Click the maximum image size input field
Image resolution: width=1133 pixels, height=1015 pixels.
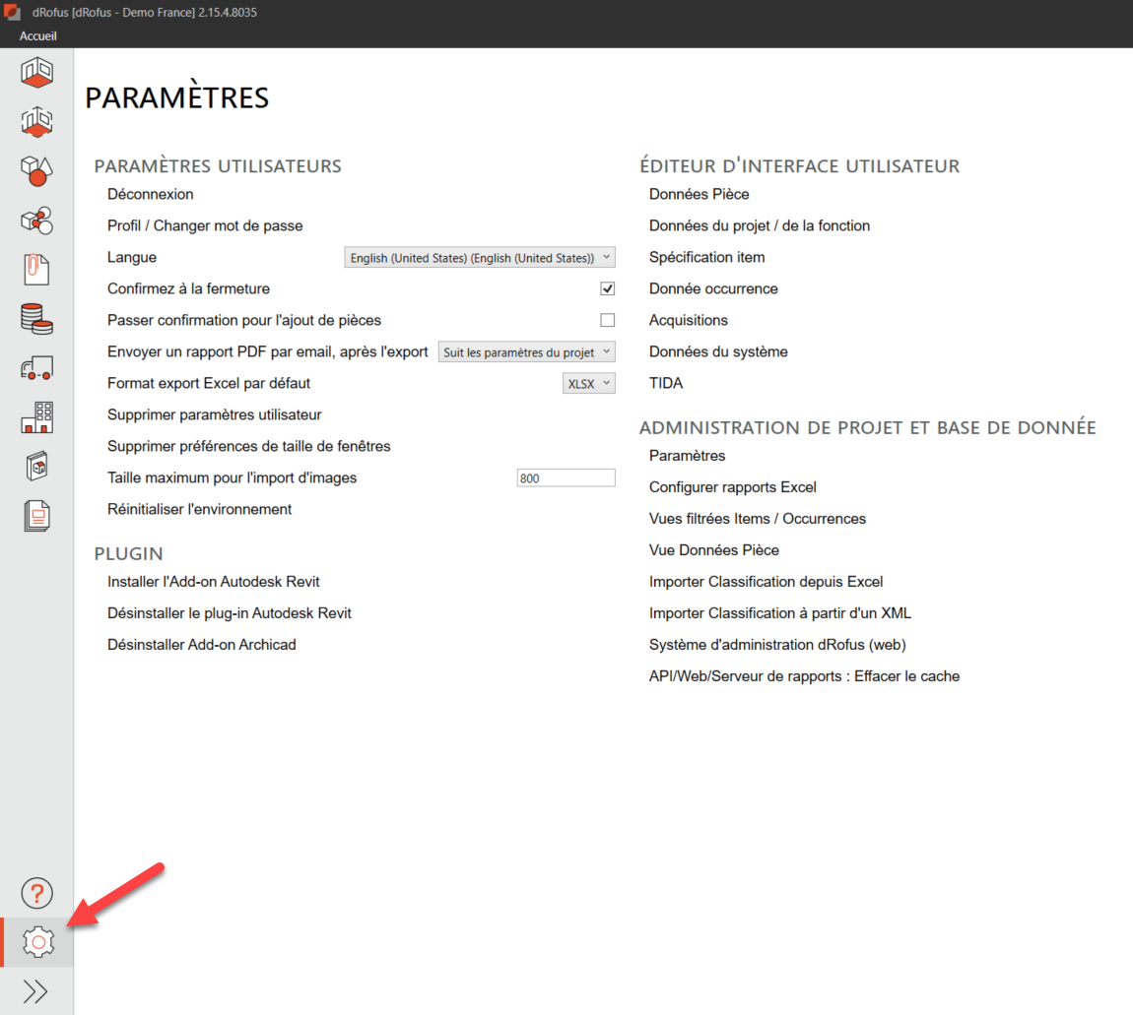pos(566,477)
